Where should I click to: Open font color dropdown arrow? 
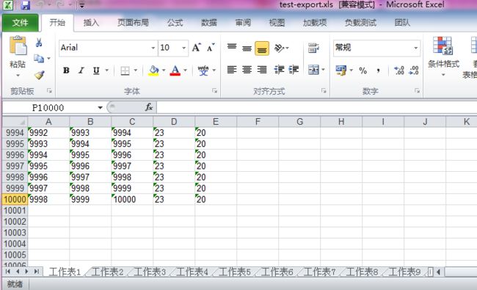[x=185, y=70]
